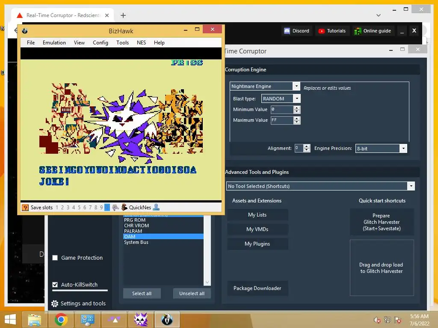438x328 pixels.
Task: Open the BizHawk NES menu
Action: click(141, 43)
